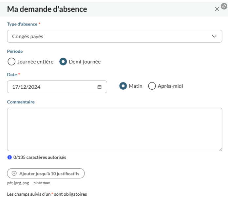This screenshot has height=200, width=228.
Task: Select the Journée entière radio option
Action: coord(11,62)
